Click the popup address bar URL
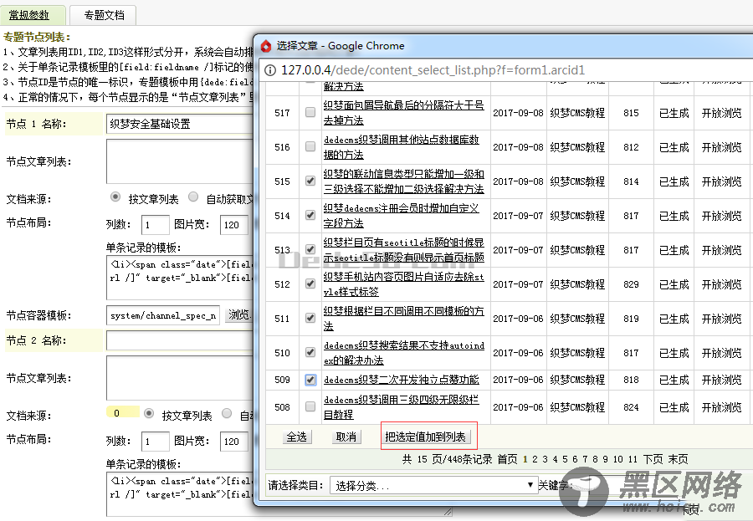This screenshot has width=753, height=521. tap(433, 70)
